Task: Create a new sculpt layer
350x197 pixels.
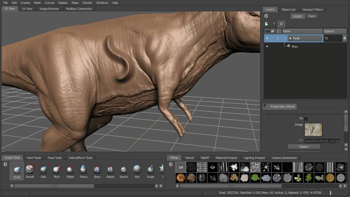Action: (267, 24)
